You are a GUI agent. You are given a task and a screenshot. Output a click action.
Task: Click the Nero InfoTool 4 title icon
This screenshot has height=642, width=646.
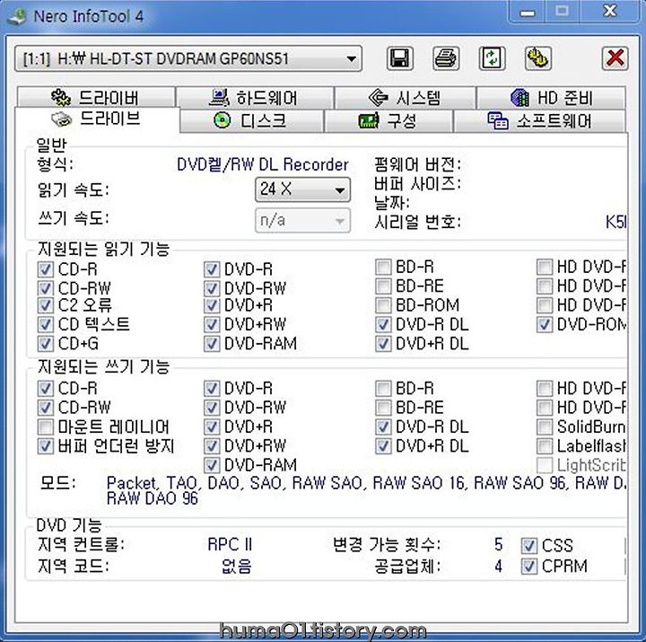(x=18, y=16)
